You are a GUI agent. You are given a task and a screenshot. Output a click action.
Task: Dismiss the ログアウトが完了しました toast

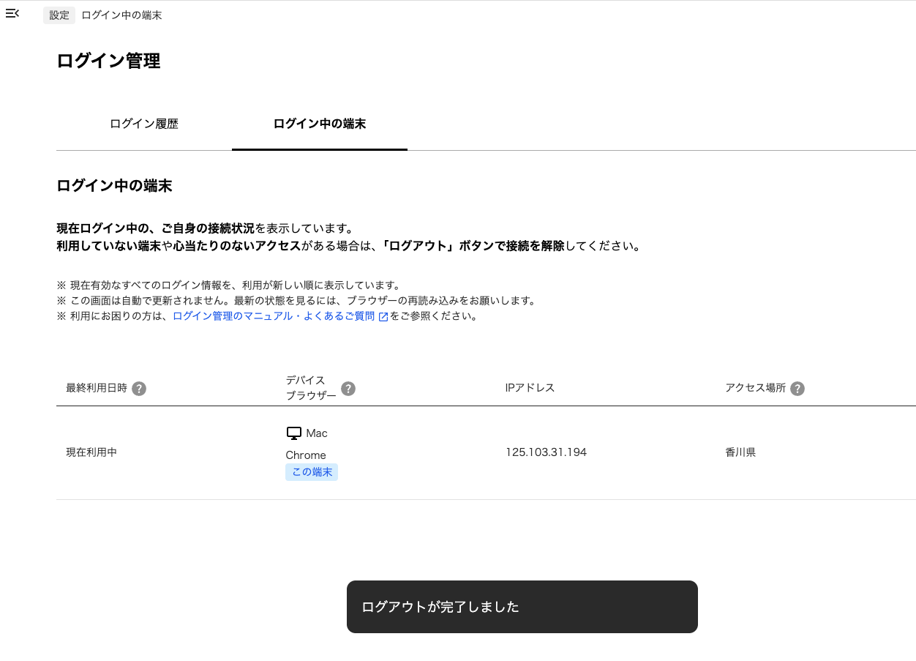click(x=522, y=606)
